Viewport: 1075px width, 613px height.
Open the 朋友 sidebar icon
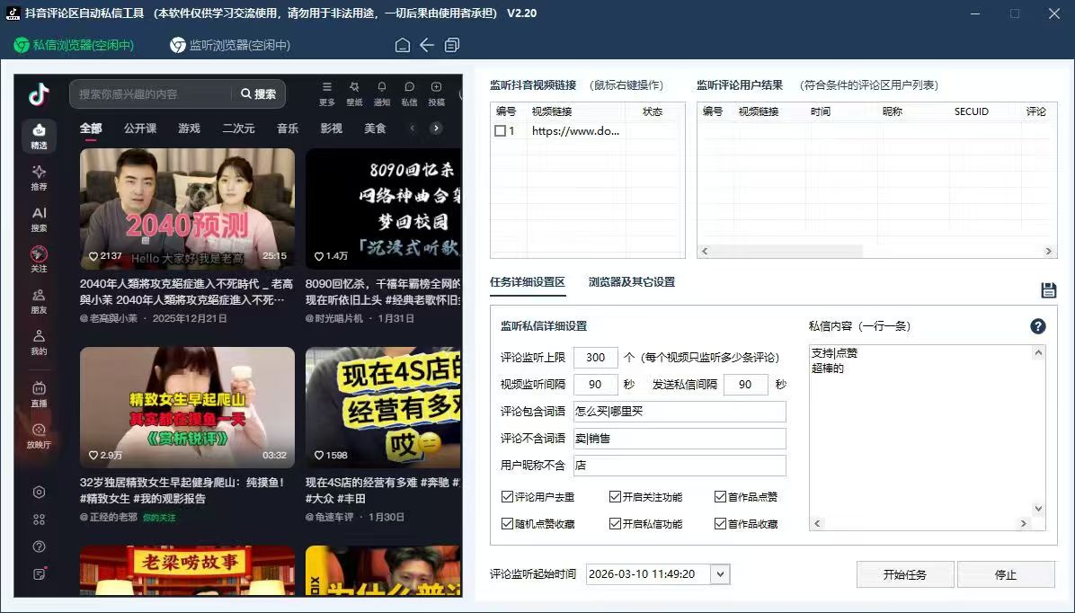[x=39, y=301]
